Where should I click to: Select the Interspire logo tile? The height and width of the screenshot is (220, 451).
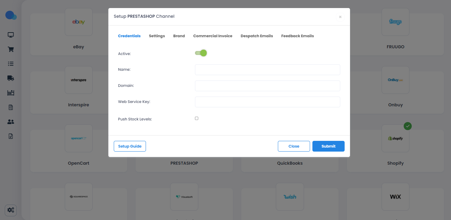(x=79, y=80)
